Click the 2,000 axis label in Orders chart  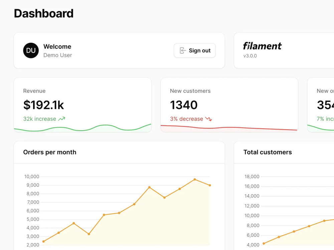(33, 245)
